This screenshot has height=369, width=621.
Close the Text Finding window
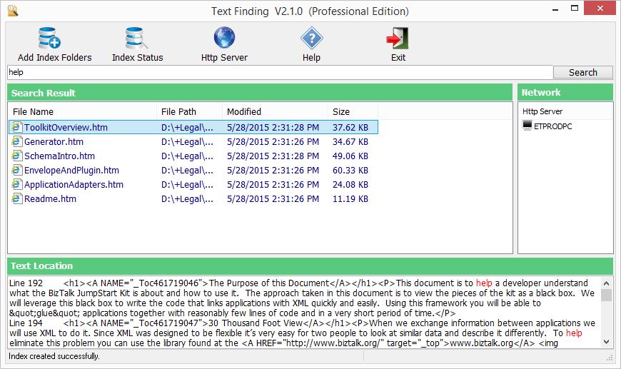[x=600, y=9]
